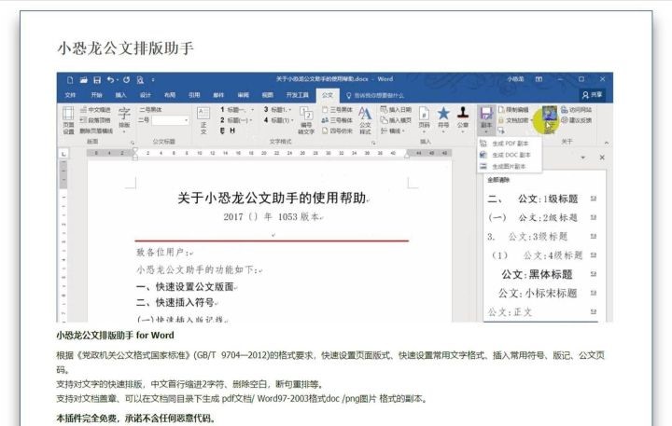Open the 文档加密 encryption dropdown

coord(515,120)
